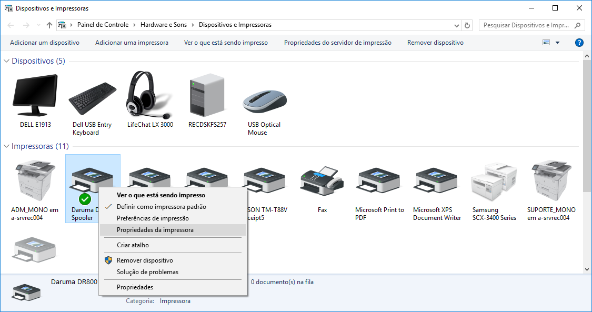Select the Samsung SCX-3400 Series printer
592x312 pixels.
[494, 192]
